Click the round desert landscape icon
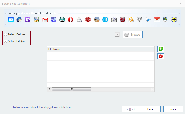185x114 pixels. point(97,20)
